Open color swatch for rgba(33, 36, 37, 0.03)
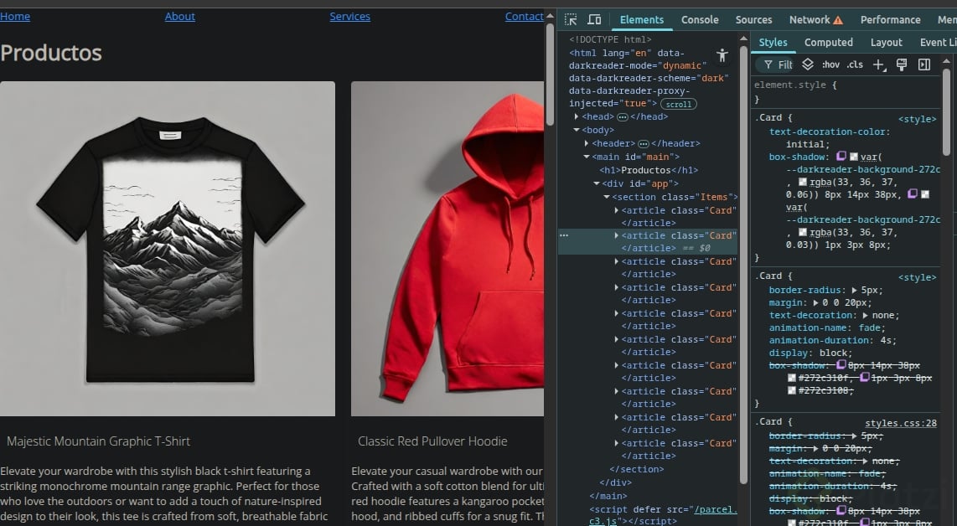957x526 pixels. 803,232
